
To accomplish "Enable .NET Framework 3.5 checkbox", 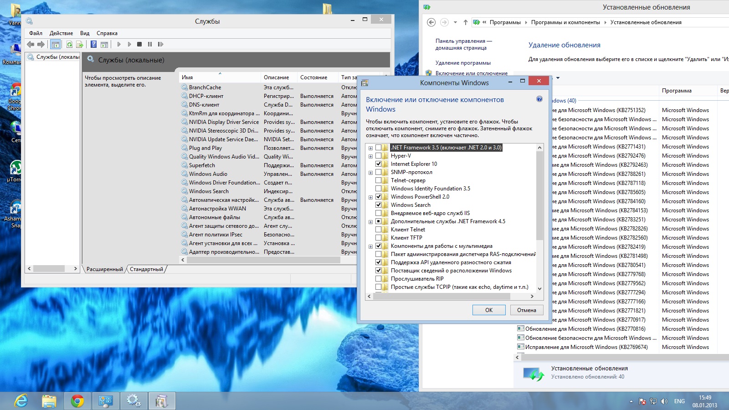I will click(x=378, y=148).
